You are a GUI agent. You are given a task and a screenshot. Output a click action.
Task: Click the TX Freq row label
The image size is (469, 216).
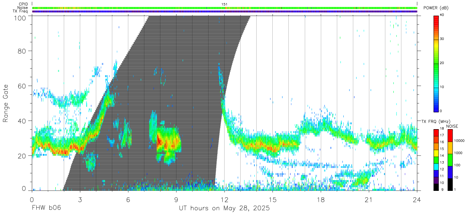21,11
